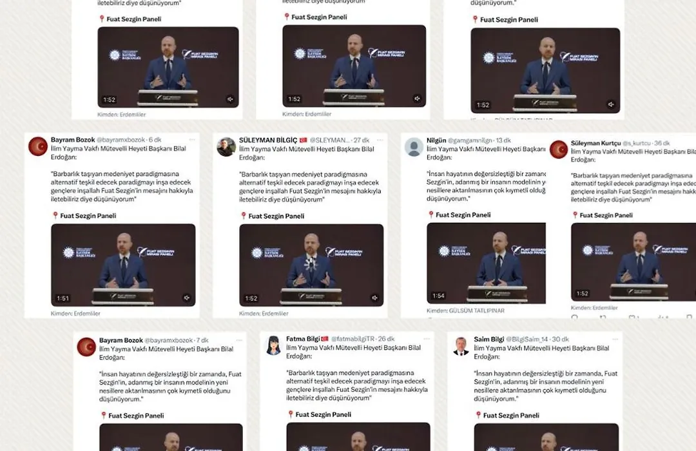
Task: Open the @fatmabilgiTR handle link
Action: tap(353, 339)
